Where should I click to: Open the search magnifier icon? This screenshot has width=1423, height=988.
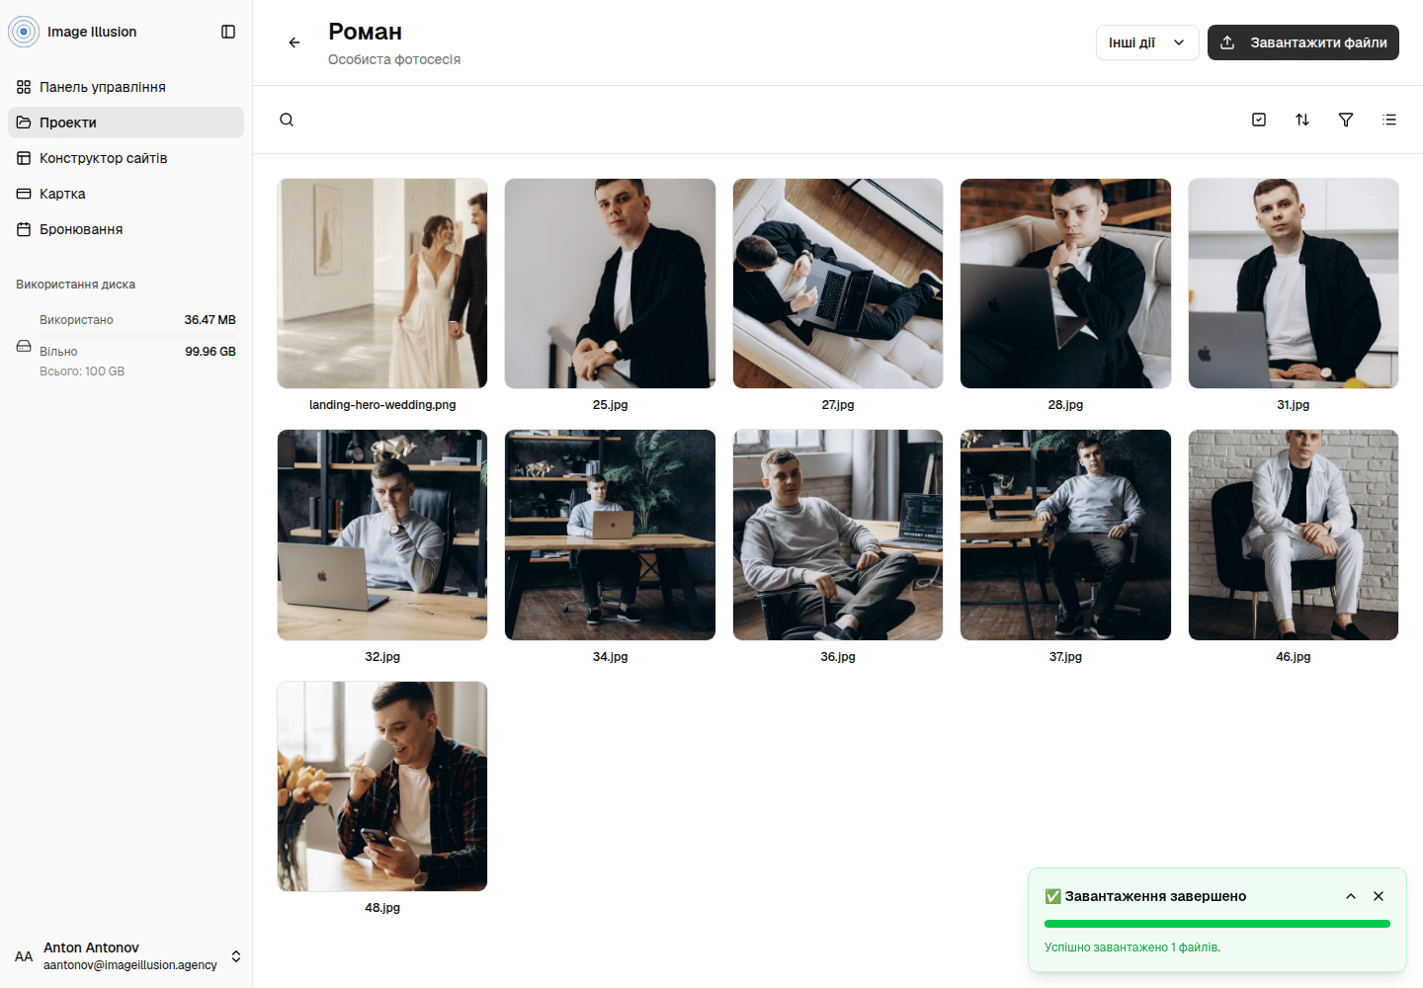point(287,120)
